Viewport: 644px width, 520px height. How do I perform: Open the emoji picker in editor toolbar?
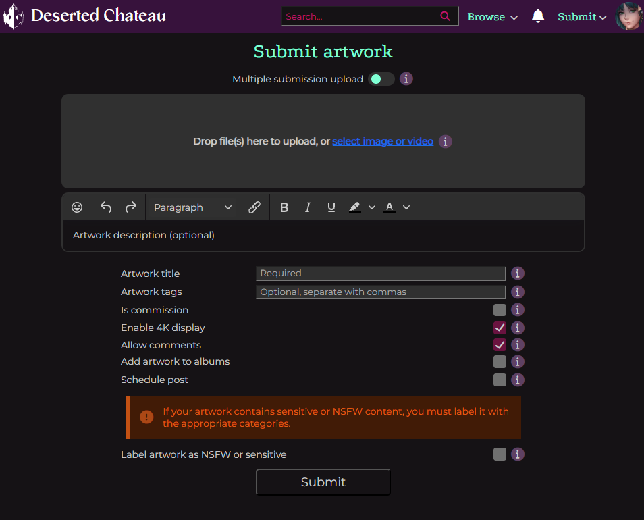click(x=77, y=207)
